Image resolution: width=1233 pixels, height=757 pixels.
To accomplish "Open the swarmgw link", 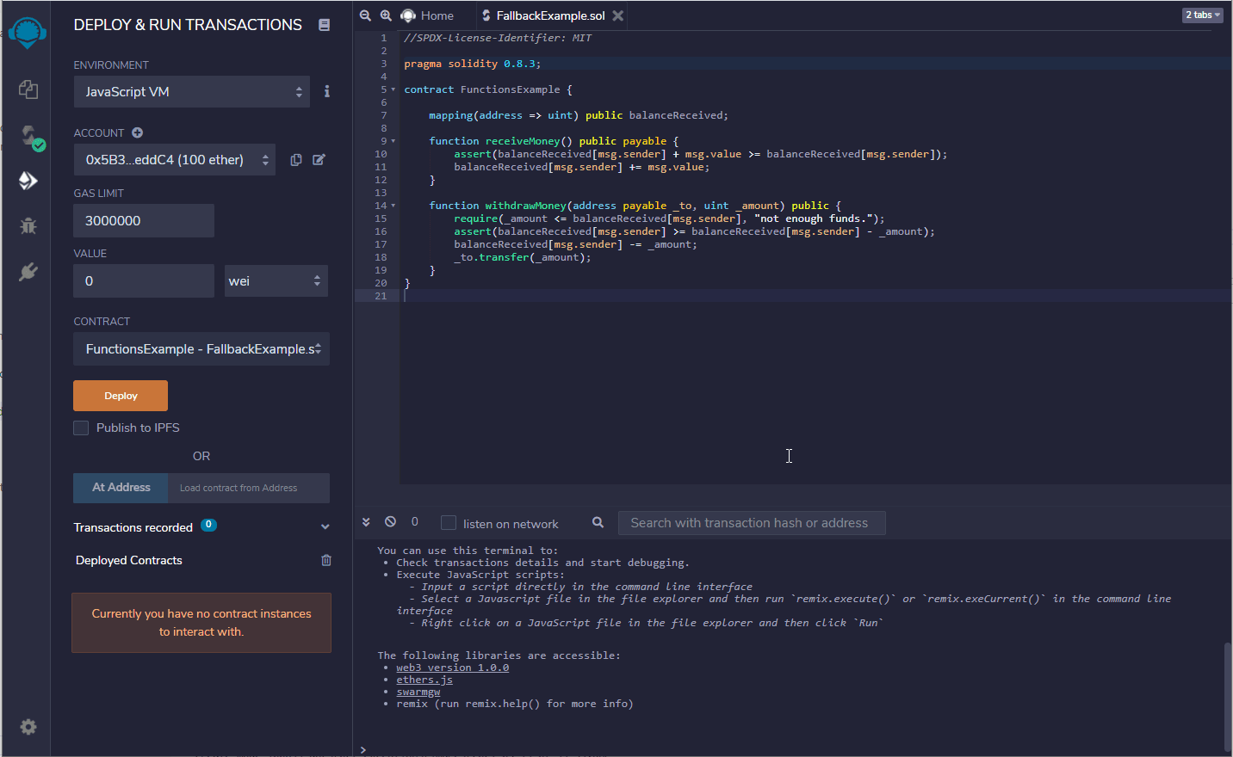I will (418, 692).
